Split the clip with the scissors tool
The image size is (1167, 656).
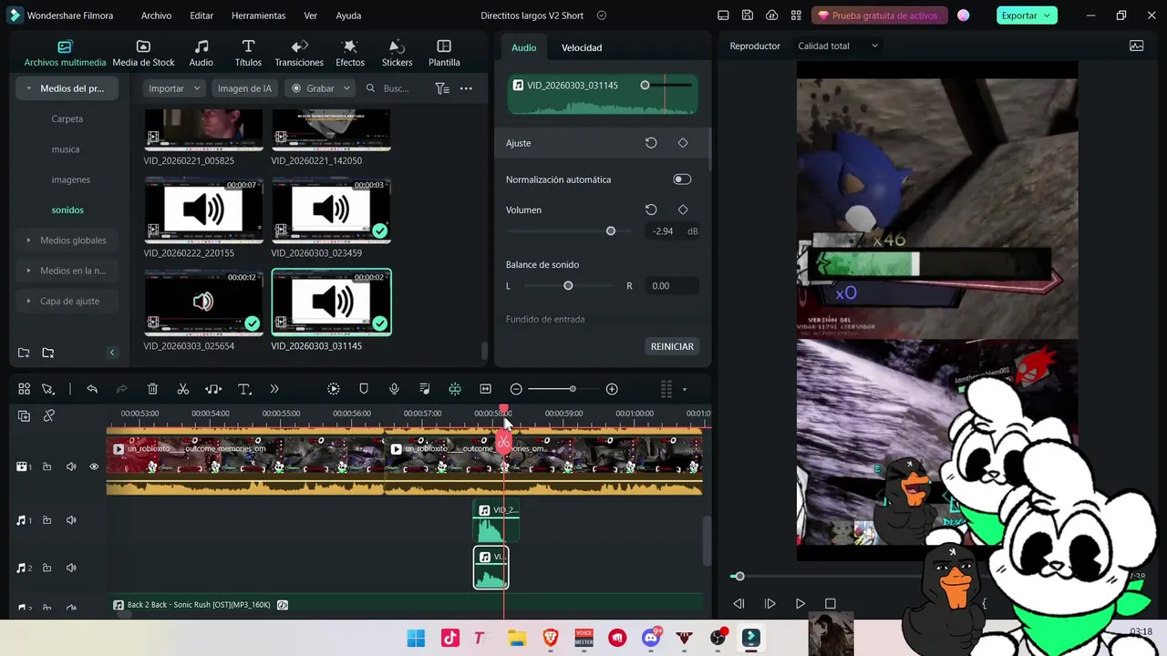click(x=183, y=389)
